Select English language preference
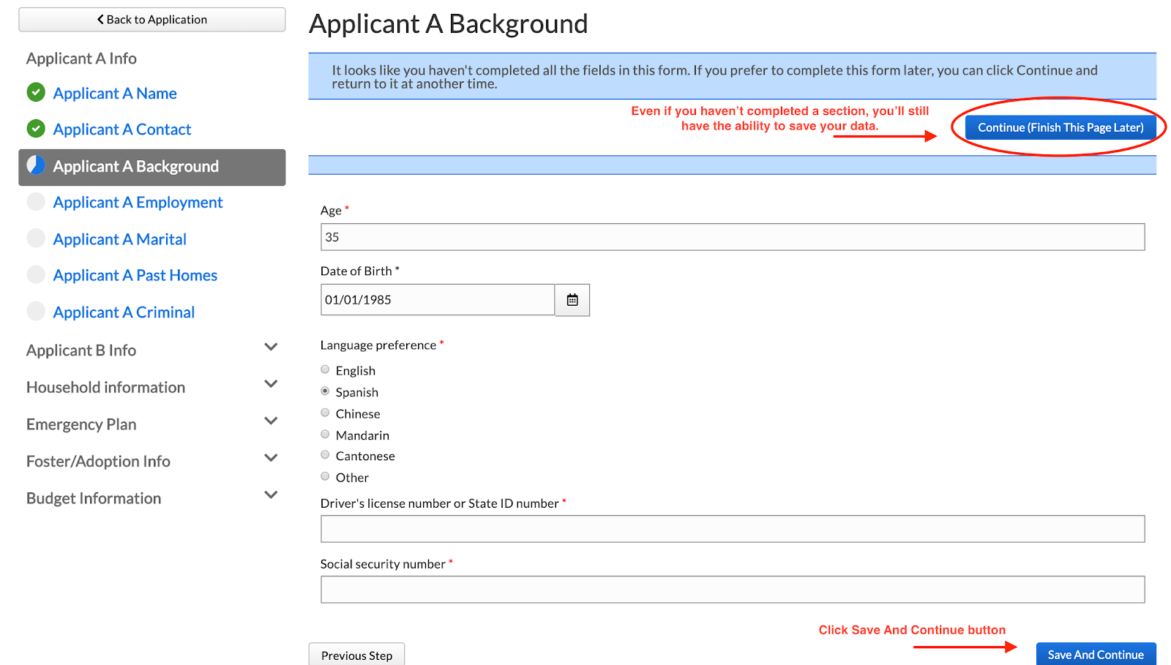The image size is (1171, 665). click(325, 370)
